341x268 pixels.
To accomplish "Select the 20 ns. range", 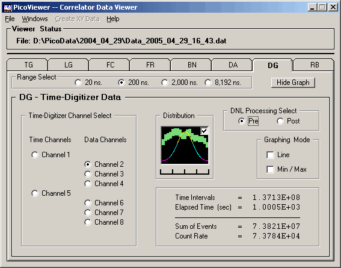I will click(88, 83).
